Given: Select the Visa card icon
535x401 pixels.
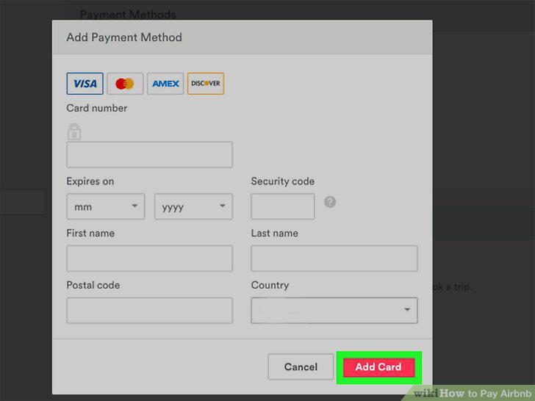Looking at the screenshot, I should pyautogui.click(x=85, y=84).
